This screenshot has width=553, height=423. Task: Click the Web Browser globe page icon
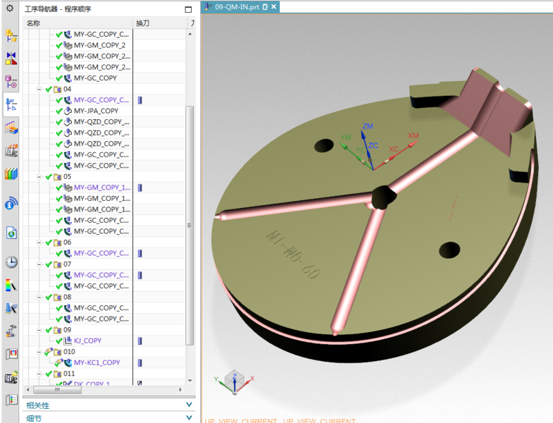[11, 233]
